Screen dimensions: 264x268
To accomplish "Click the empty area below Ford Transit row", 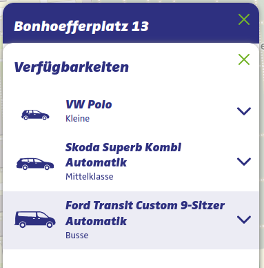I will (131, 258).
